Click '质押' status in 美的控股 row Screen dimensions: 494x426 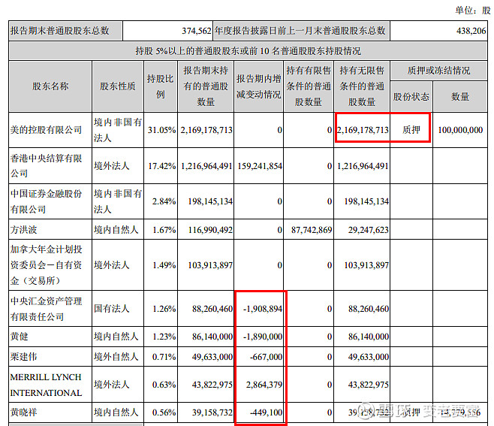(411, 130)
